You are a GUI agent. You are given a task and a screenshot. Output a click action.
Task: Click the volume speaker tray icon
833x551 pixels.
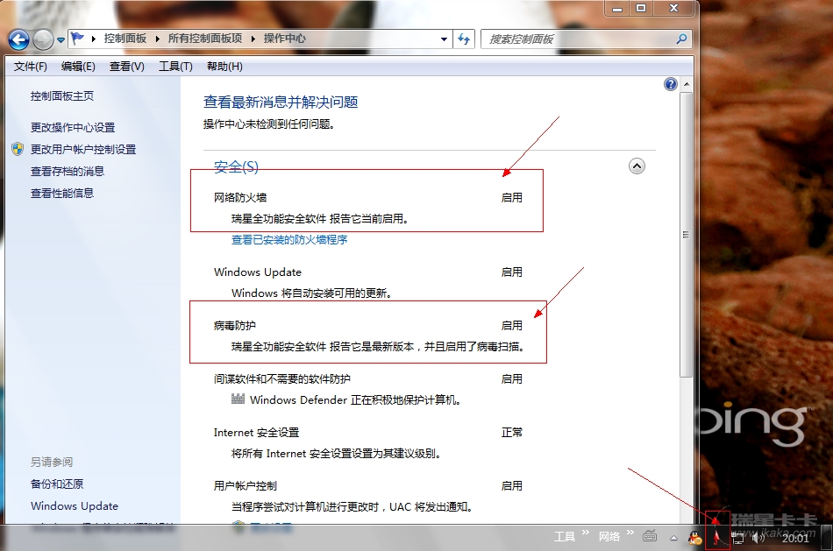[x=758, y=538]
